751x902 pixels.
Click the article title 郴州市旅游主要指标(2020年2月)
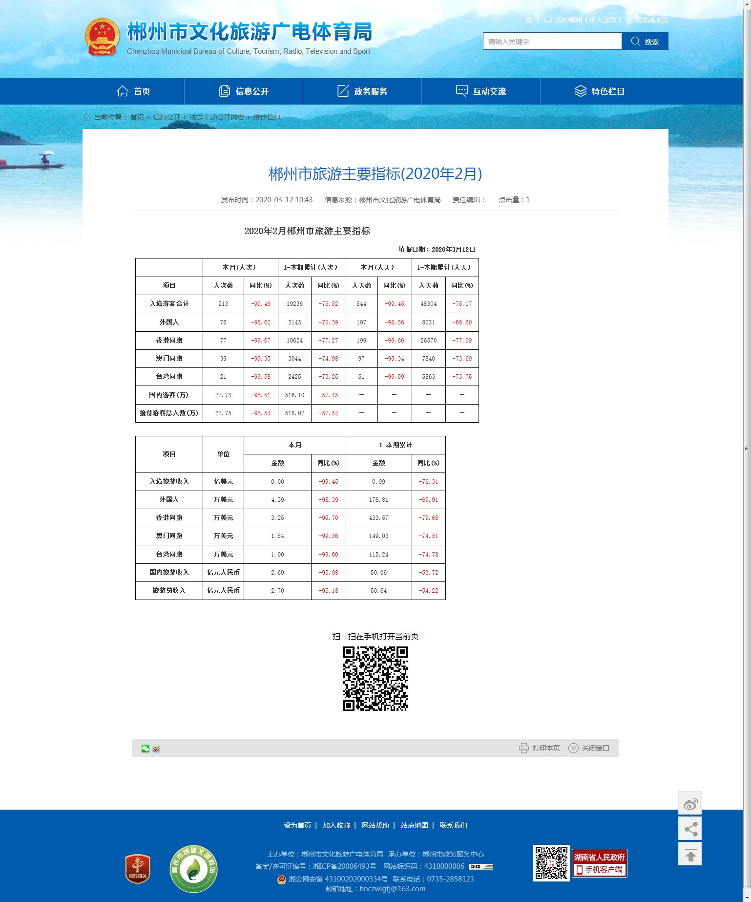coord(375,173)
